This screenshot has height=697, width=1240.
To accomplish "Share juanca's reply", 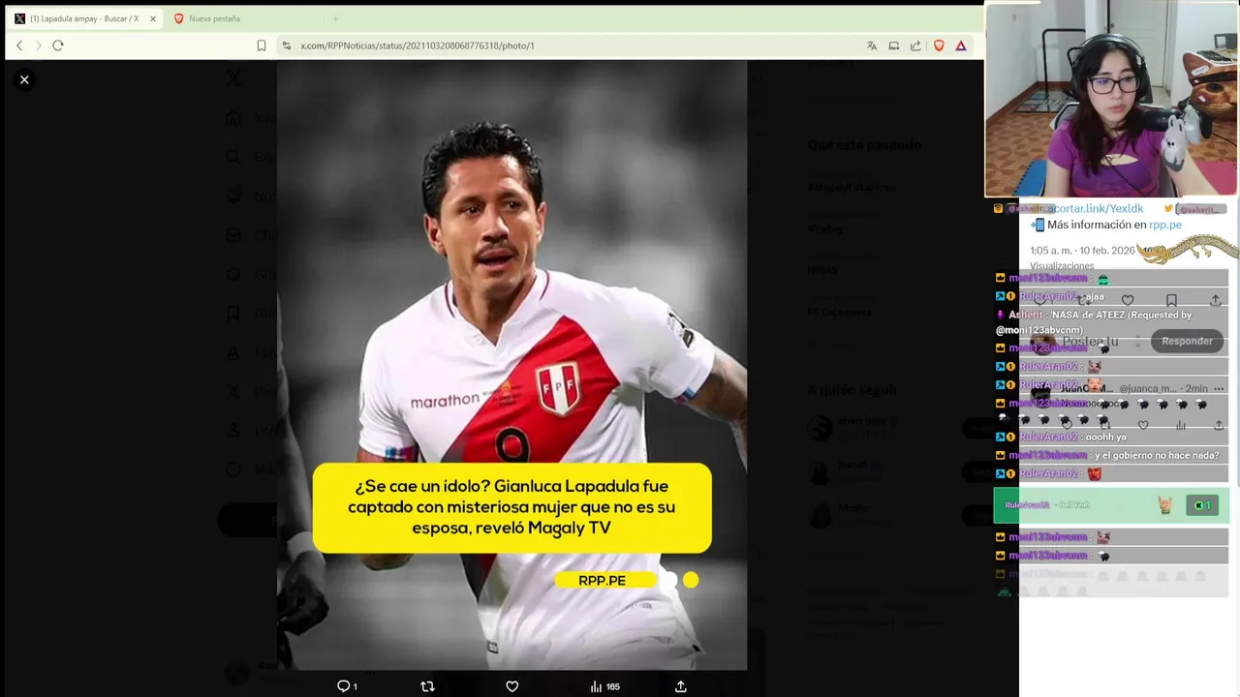I will pos(1218,425).
